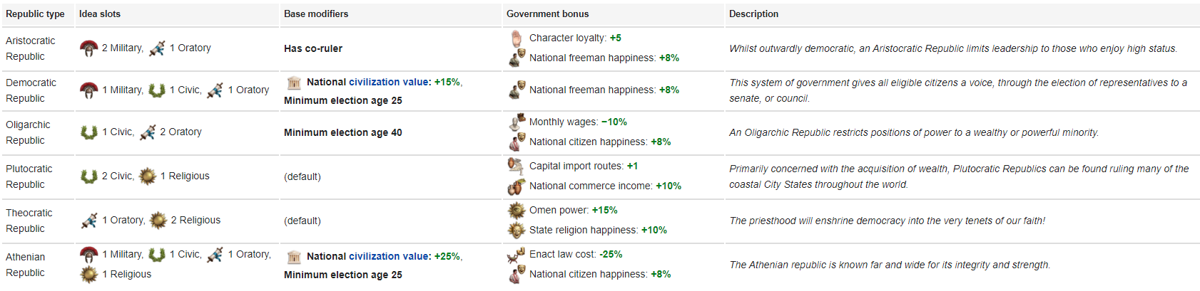
Task: Click the Idea slots column header
Action: (100, 14)
